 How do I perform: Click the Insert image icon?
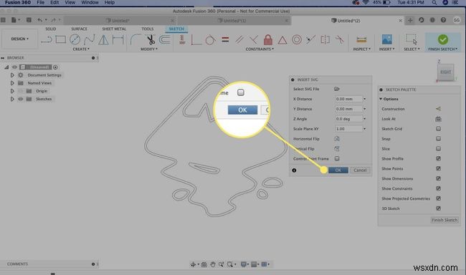tap(386, 39)
